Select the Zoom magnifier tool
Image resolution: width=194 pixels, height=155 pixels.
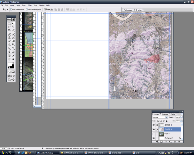[x=13, y=59]
